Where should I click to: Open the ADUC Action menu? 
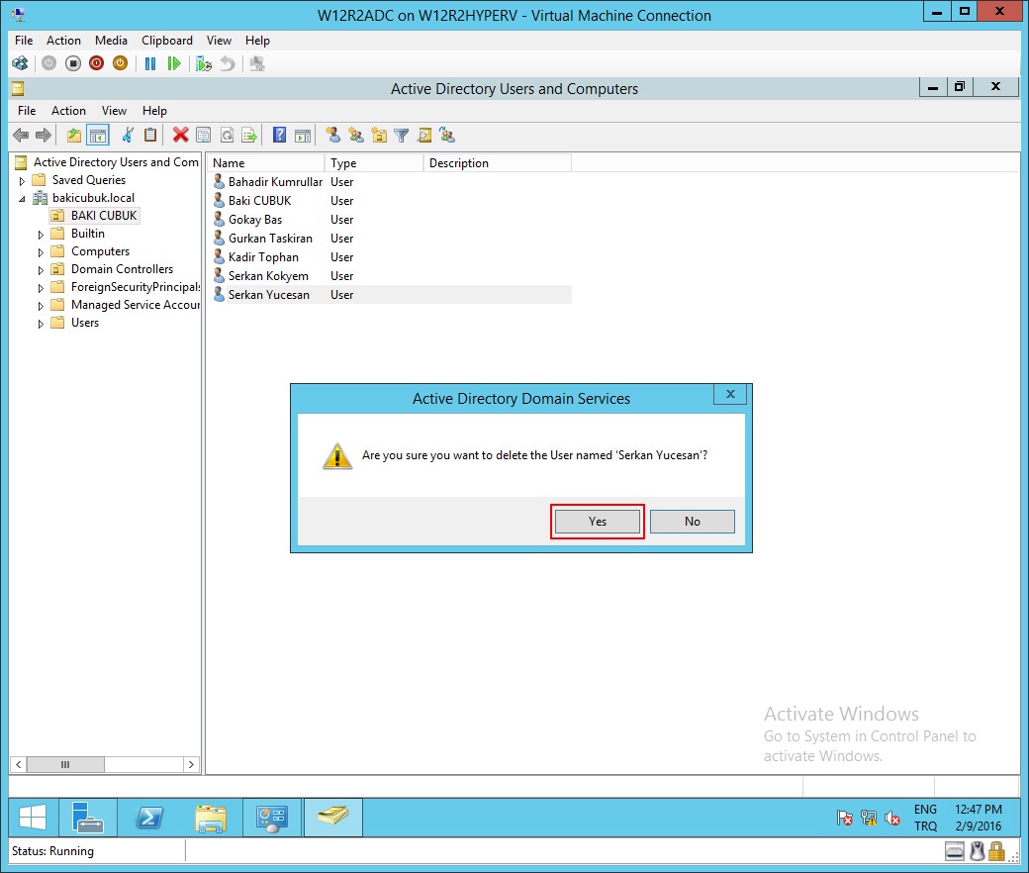pyautogui.click(x=68, y=110)
